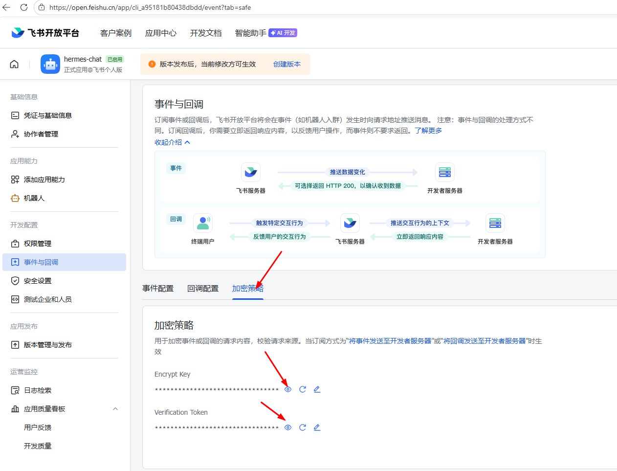Screen dimensions: 617x471
Task: Collapse intro via 收起介绍
Action: [x=172, y=142]
